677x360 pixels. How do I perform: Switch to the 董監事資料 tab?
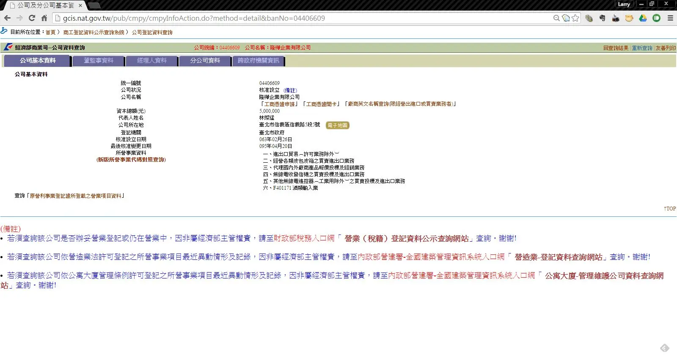(x=99, y=61)
